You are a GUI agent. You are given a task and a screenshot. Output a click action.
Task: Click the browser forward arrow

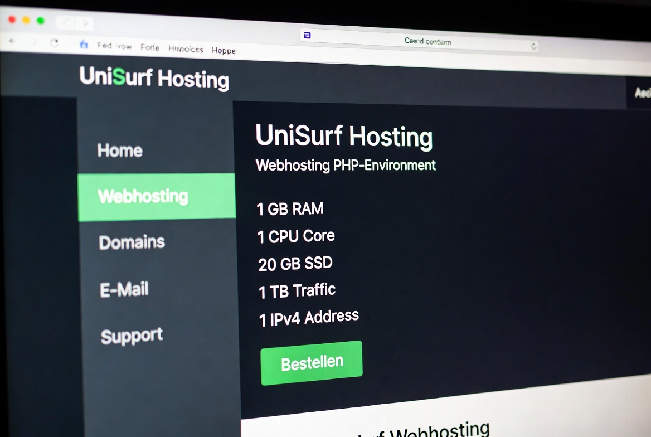(x=35, y=41)
